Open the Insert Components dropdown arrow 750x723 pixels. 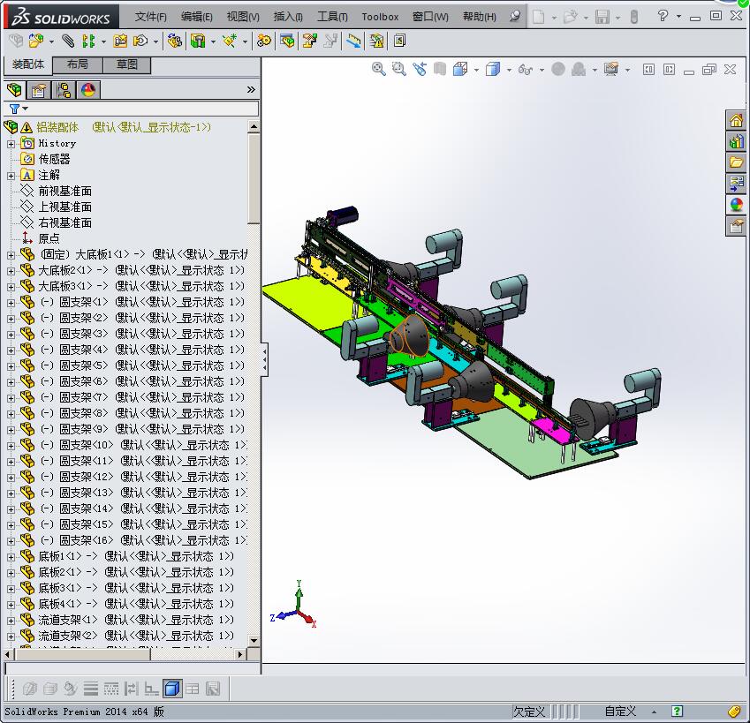tap(51, 41)
